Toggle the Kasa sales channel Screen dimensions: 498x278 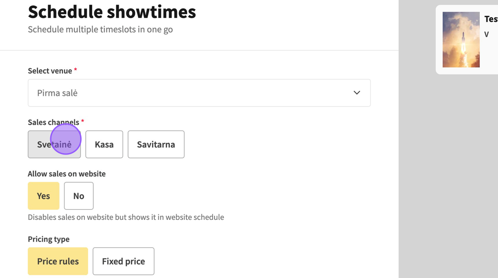(x=104, y=144)
